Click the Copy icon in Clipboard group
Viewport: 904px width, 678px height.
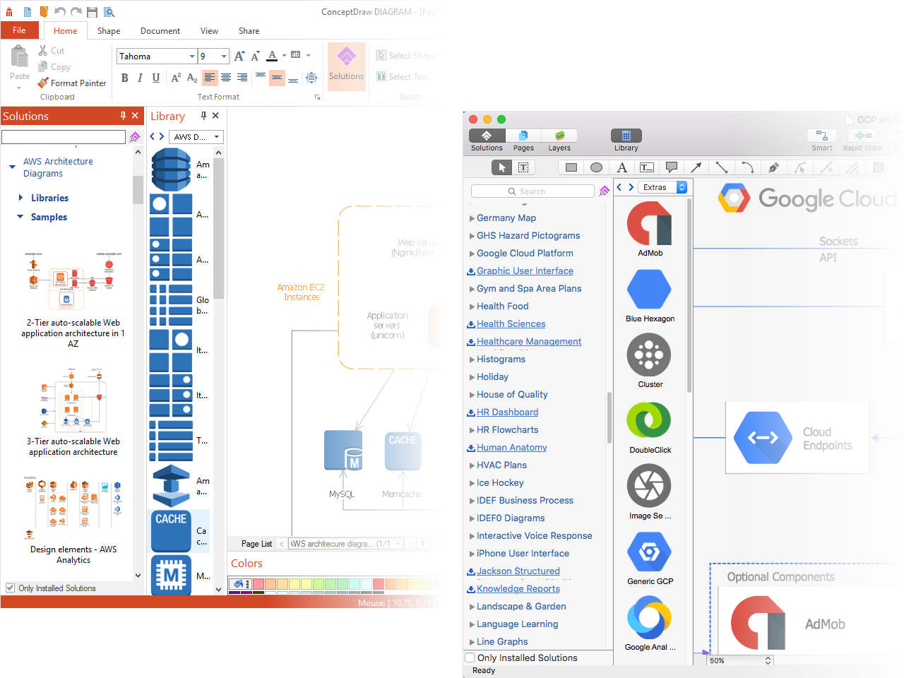43,67
